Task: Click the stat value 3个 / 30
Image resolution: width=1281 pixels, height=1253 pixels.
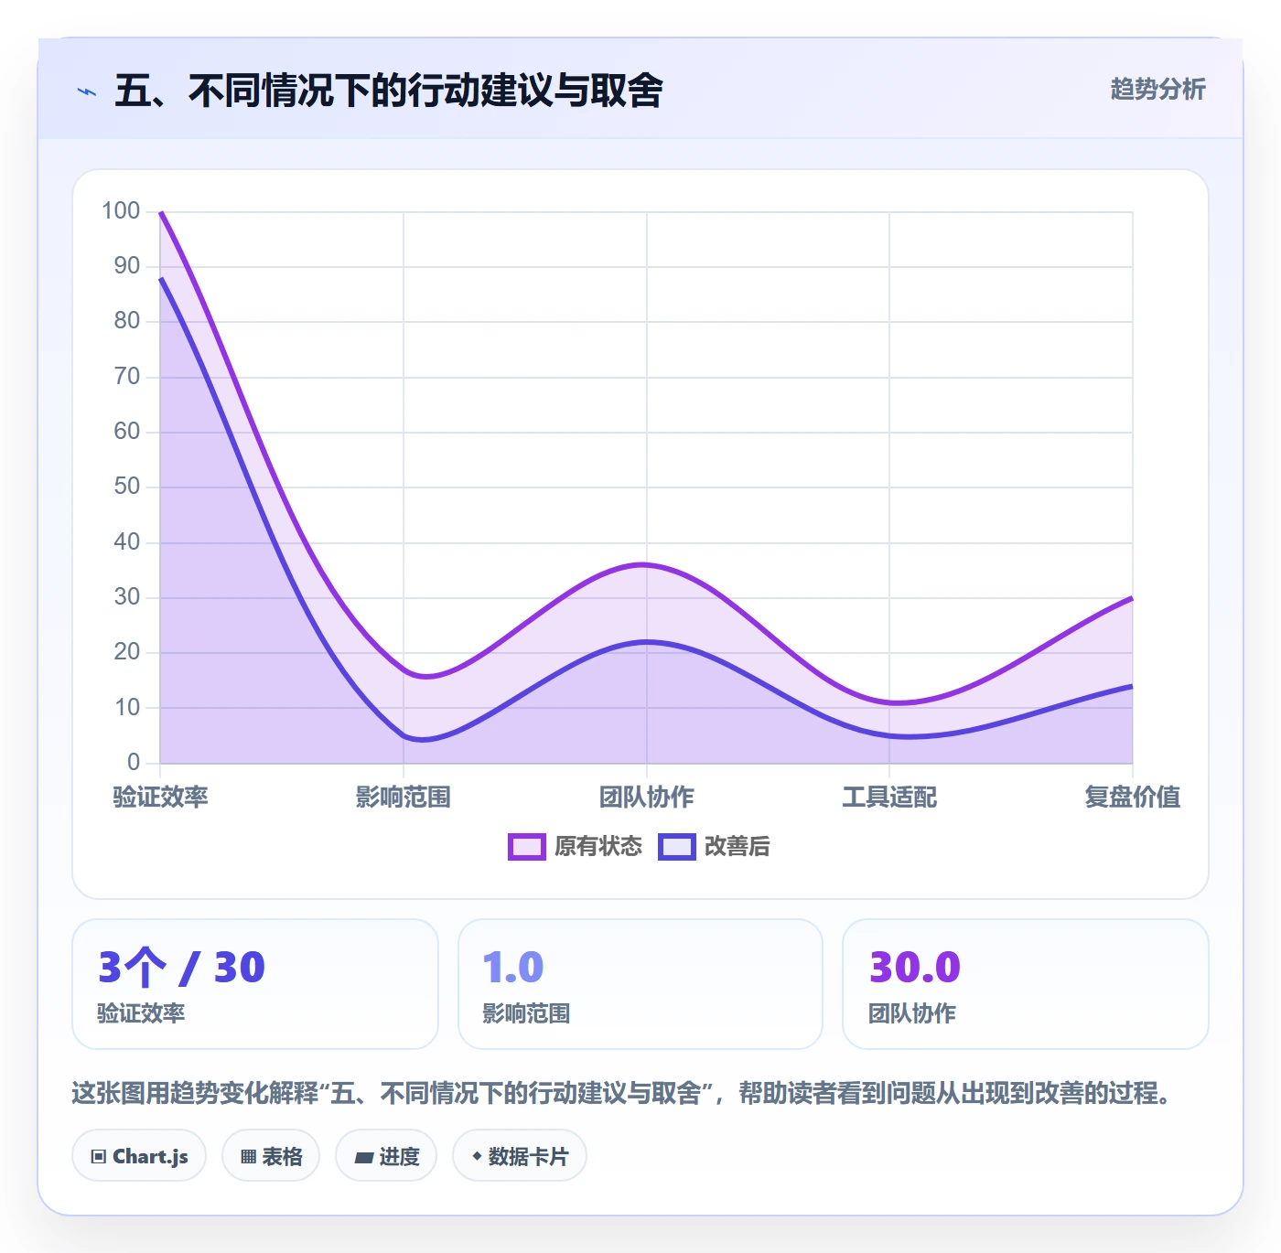Action: [x=181, y=968]
